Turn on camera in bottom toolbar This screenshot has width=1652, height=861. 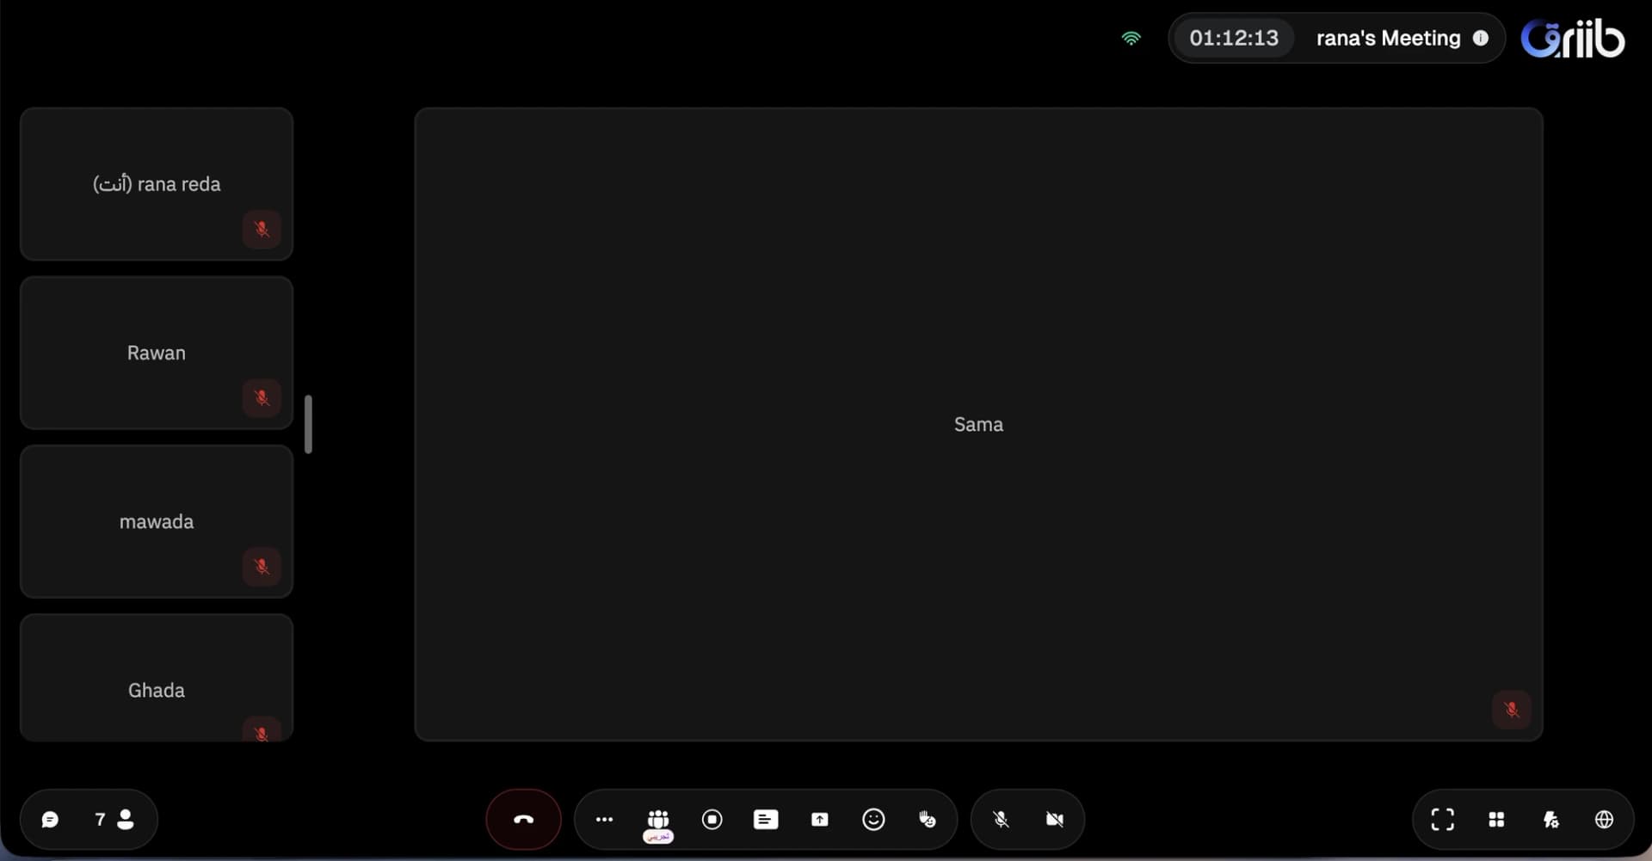pyautogui.click(x=1054, y=819)
